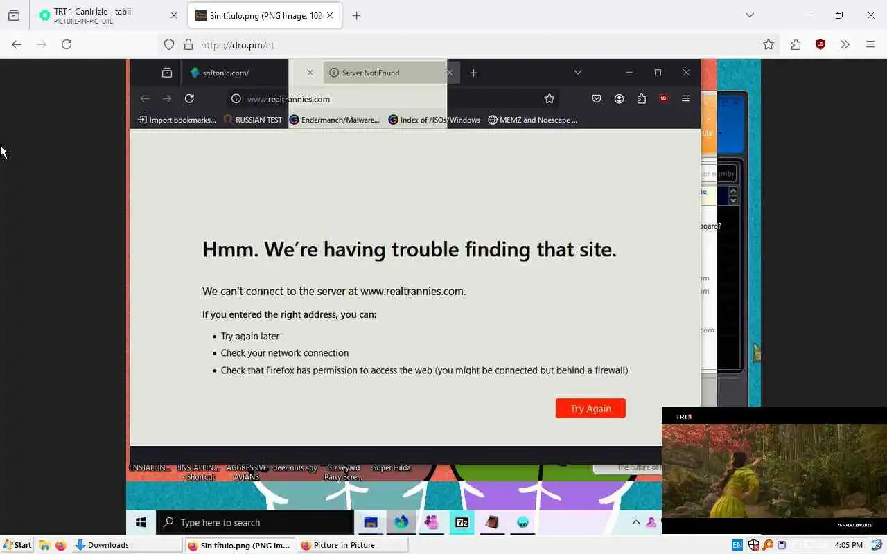887x554 pixels.
Task: Click the Super Hilda desktop icon label
Action: pos(392,468)
